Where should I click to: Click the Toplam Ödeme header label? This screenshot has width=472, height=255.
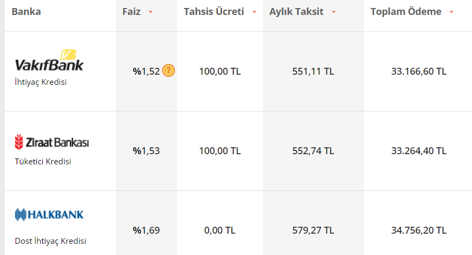pyautogui.click(x=406, y=11)
